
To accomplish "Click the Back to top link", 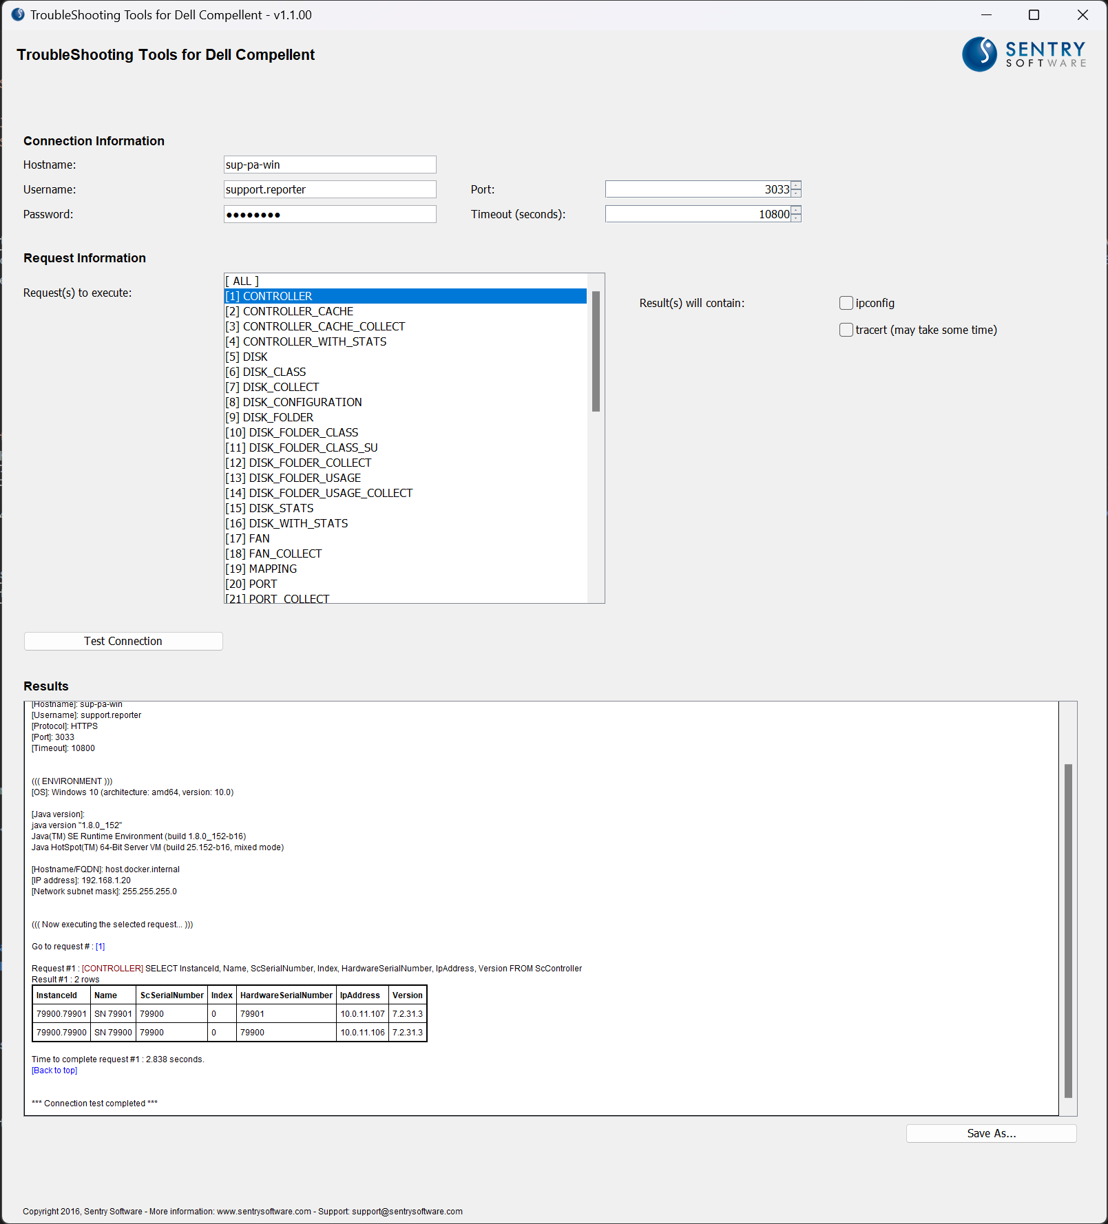I will 54,1070.
